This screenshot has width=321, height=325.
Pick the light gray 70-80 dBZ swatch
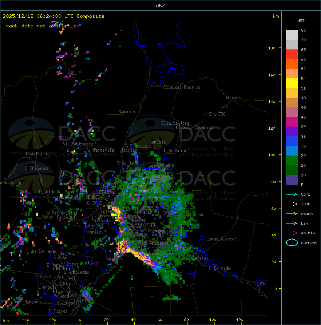[x=292, y=35]
